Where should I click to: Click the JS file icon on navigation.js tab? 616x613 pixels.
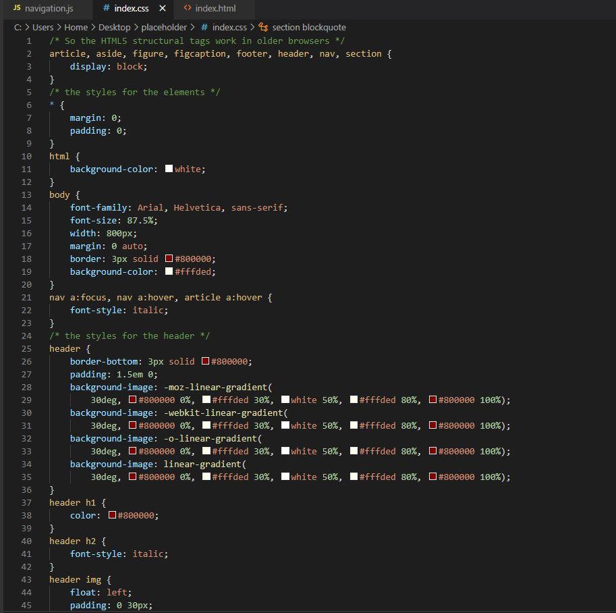click(x=17, y=8)
